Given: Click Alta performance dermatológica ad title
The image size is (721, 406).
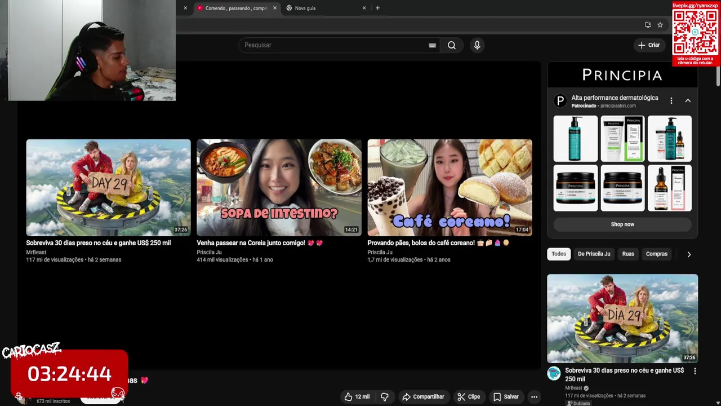Looking at the screenshot, I should click(615, 98).
